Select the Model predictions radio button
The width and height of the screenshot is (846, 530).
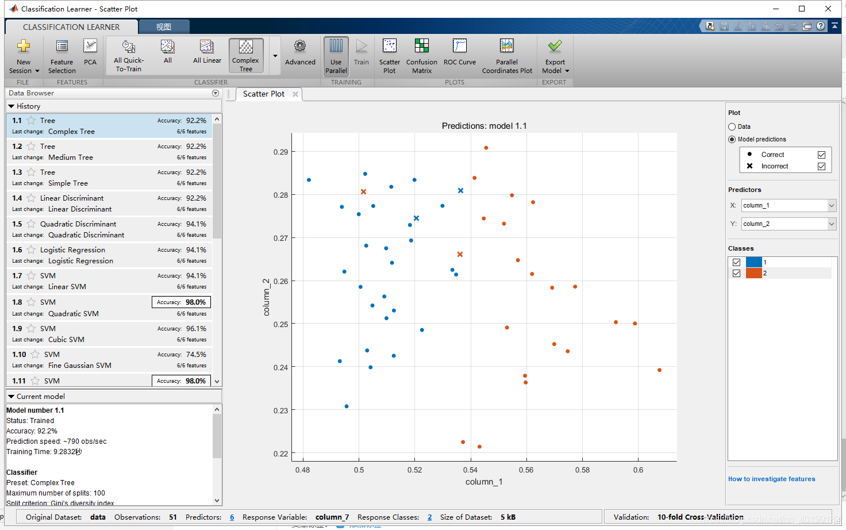point(731,139)
